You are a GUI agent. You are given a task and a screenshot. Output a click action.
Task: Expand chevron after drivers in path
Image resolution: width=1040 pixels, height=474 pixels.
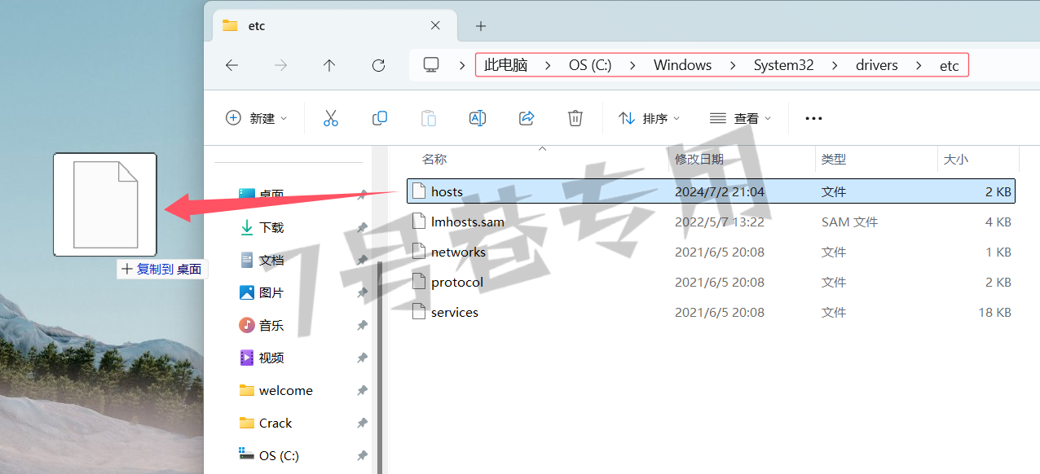click(x=919, y=65)
